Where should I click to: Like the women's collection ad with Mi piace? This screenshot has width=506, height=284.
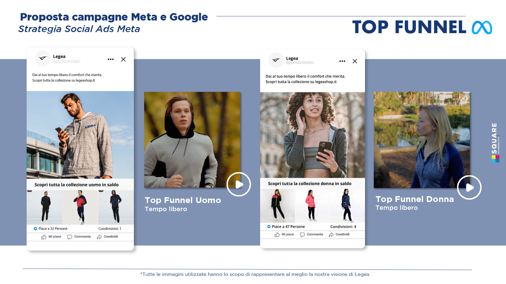point(284,235)
